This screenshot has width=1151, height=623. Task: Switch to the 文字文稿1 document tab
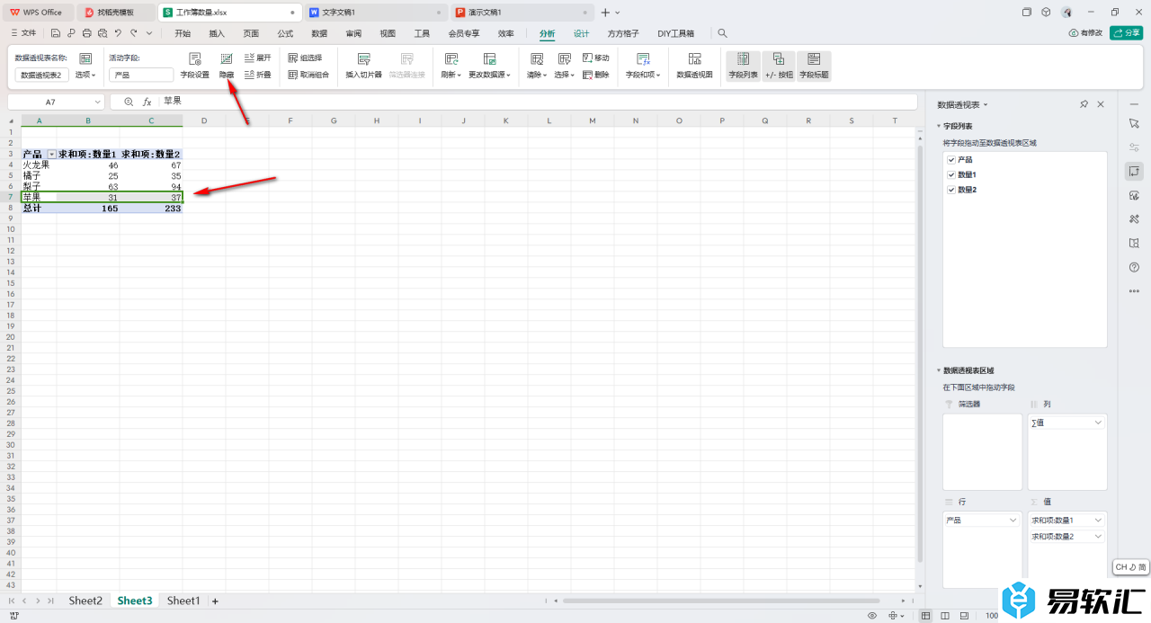[x=375, y=13]
